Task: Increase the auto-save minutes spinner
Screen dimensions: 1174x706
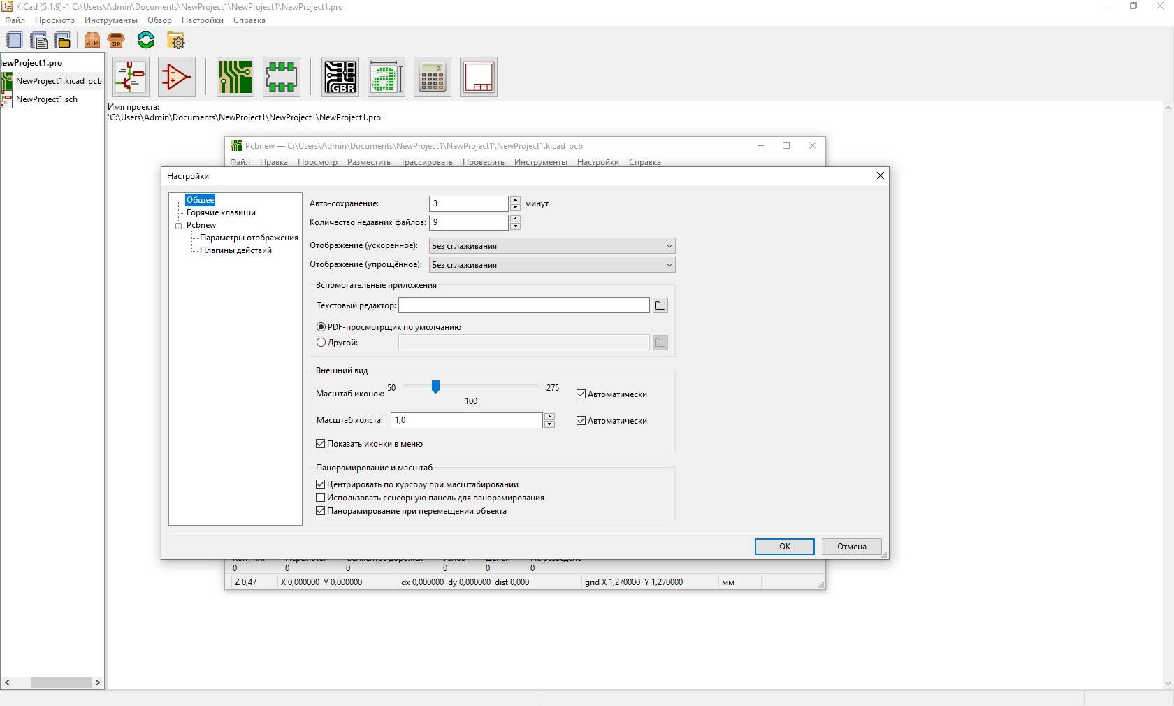Action: 515,200
